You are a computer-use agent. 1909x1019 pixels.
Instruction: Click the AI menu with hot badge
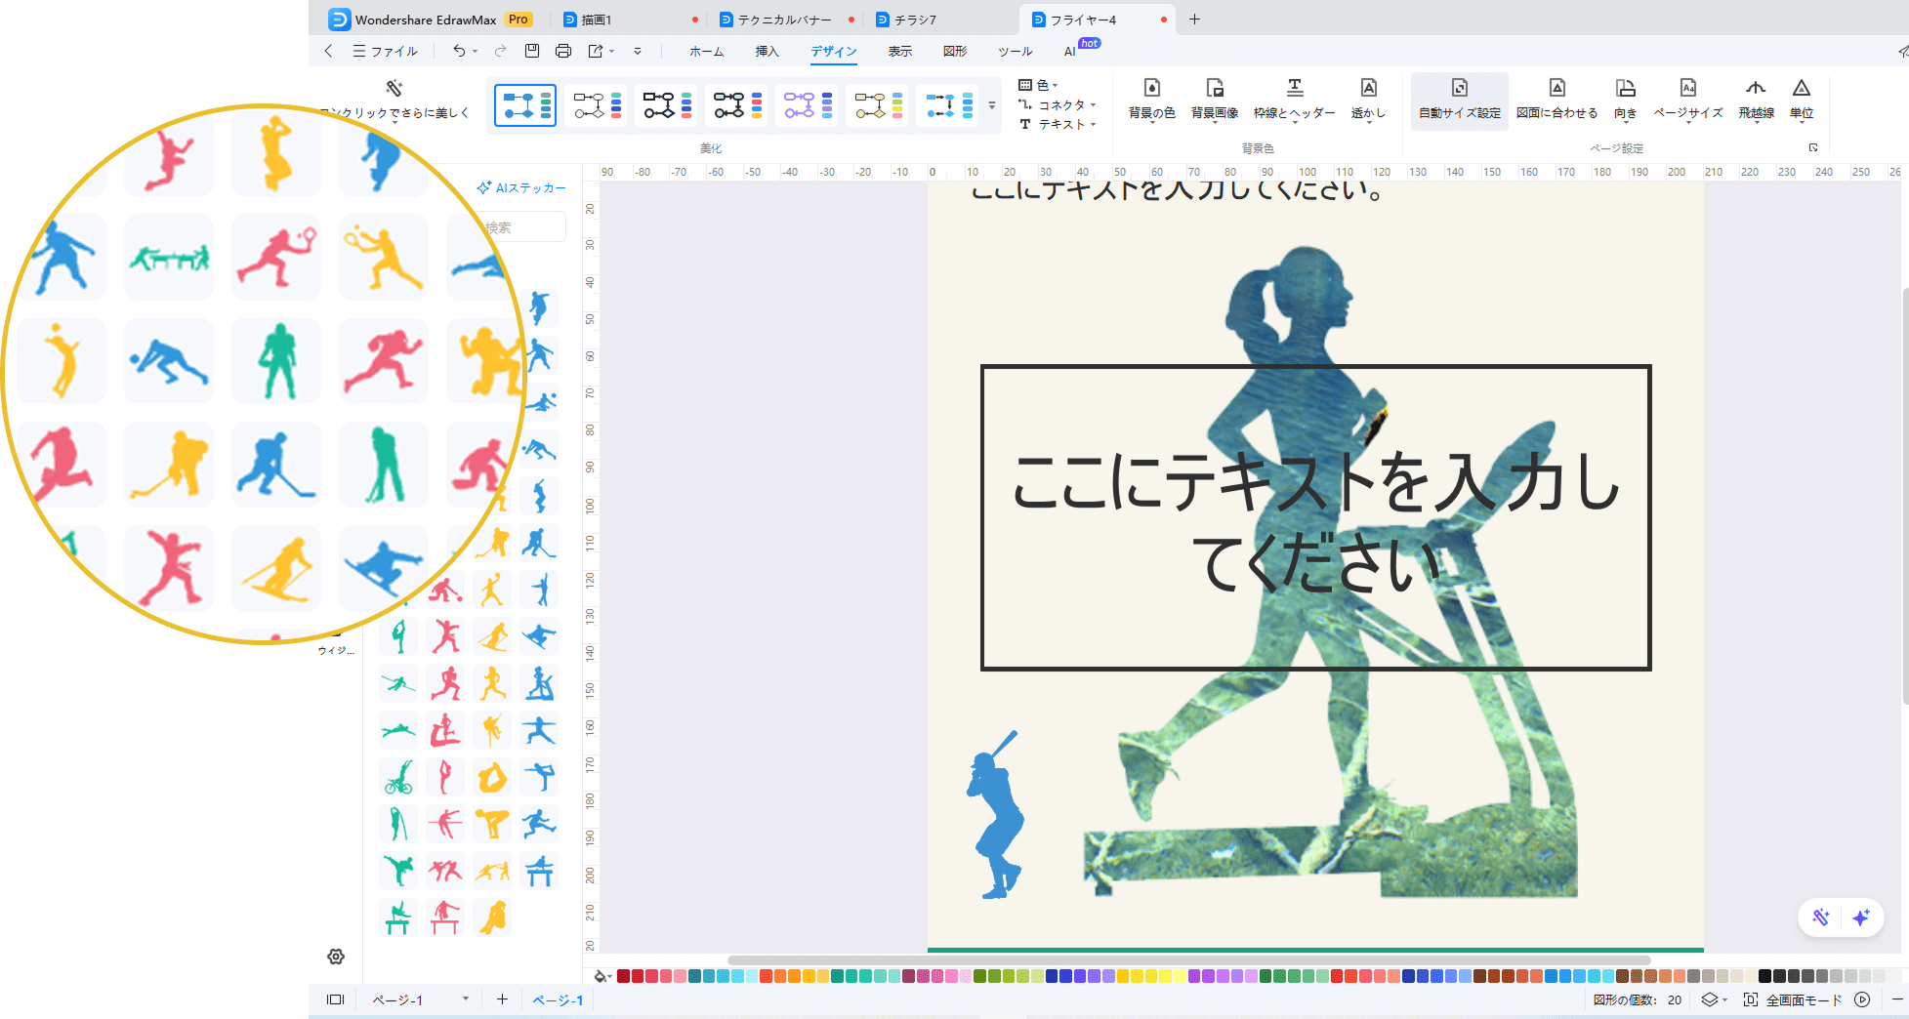point(1070,51)
